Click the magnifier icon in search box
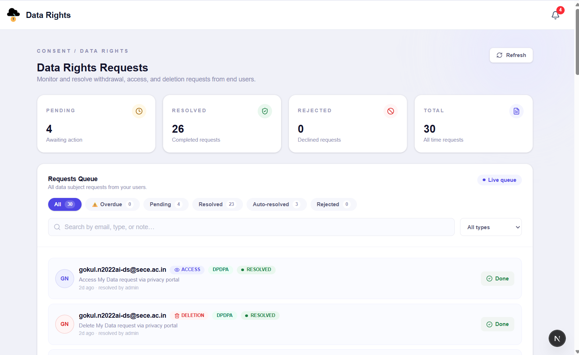Image resolution: width=579 pixels, height=355 pixels. 57,227
